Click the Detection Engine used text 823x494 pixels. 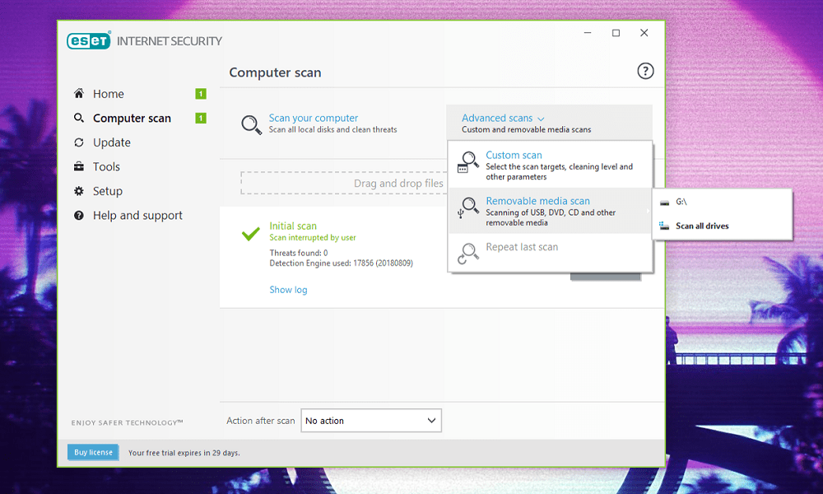point(342,263)
